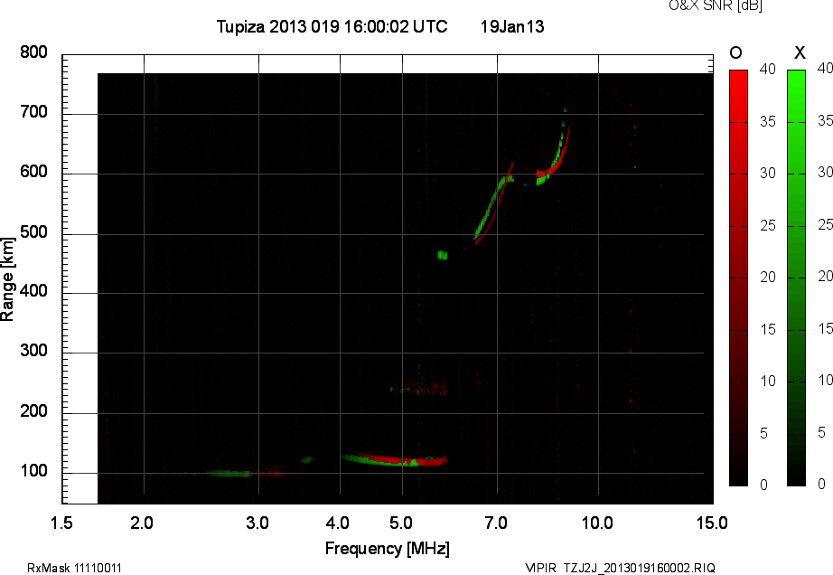The width and height of the screenshot is (833, 575).
Task: Click the small green echo near 460 km
Action: [x=442, y=255]
